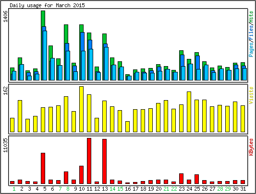
Task: Click the red KBytes bar for day 11
Action: coord(89,161)
